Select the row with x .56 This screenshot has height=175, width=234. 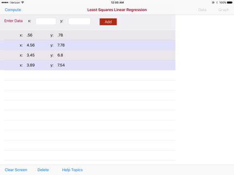pyautogui.click(x=88, y=35)
